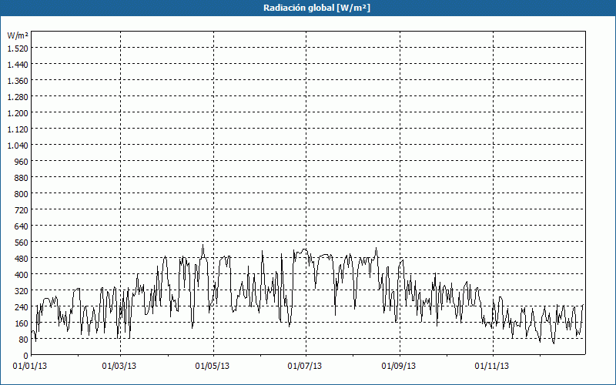Click the 880 y-axis value
Image resolution: width=616 pixels, height=385 pixels.
click(22, 178)
